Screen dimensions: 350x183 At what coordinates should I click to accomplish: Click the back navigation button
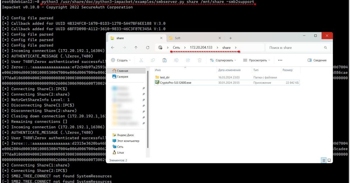coord(112,47)
